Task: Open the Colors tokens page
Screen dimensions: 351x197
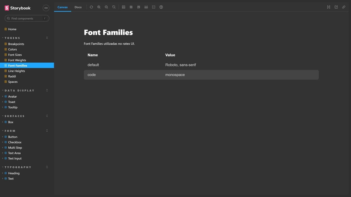Action: [12, 50]
